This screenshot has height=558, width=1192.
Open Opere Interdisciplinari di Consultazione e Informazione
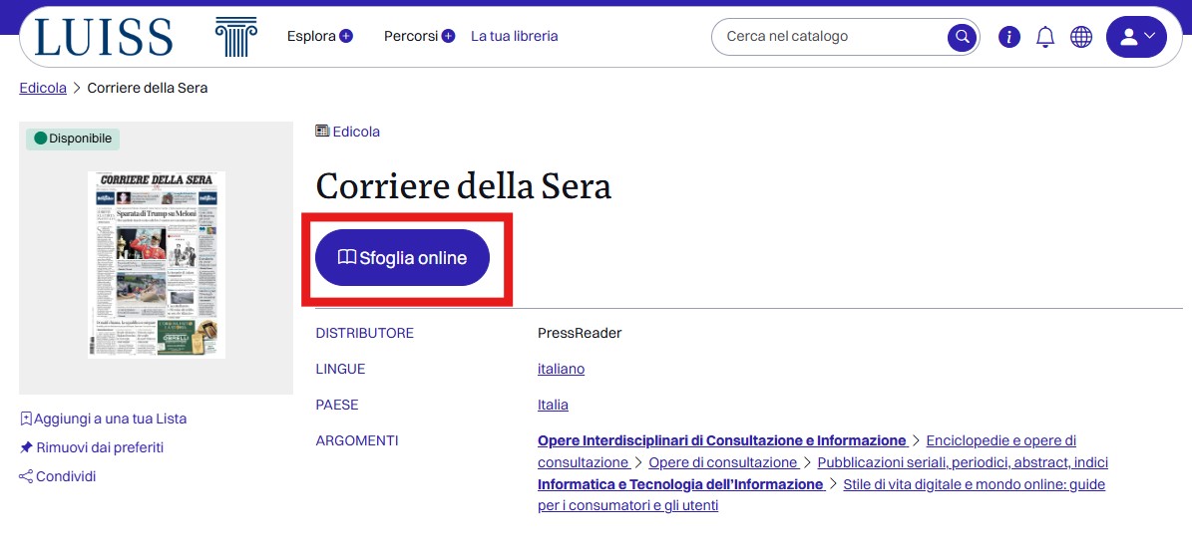722,440
